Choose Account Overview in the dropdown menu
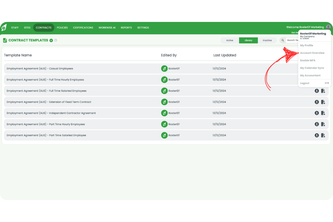This screenshot has height=222, width=333. (x=312, y=53)
